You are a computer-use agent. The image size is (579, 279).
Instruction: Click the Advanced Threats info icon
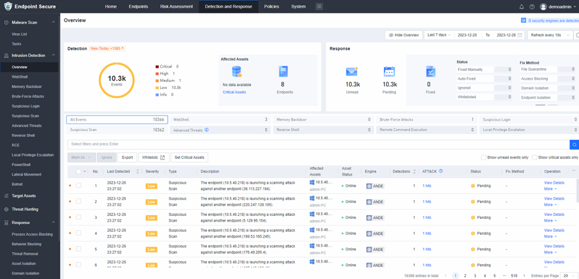pyautogui.click(x=206, y=130)
